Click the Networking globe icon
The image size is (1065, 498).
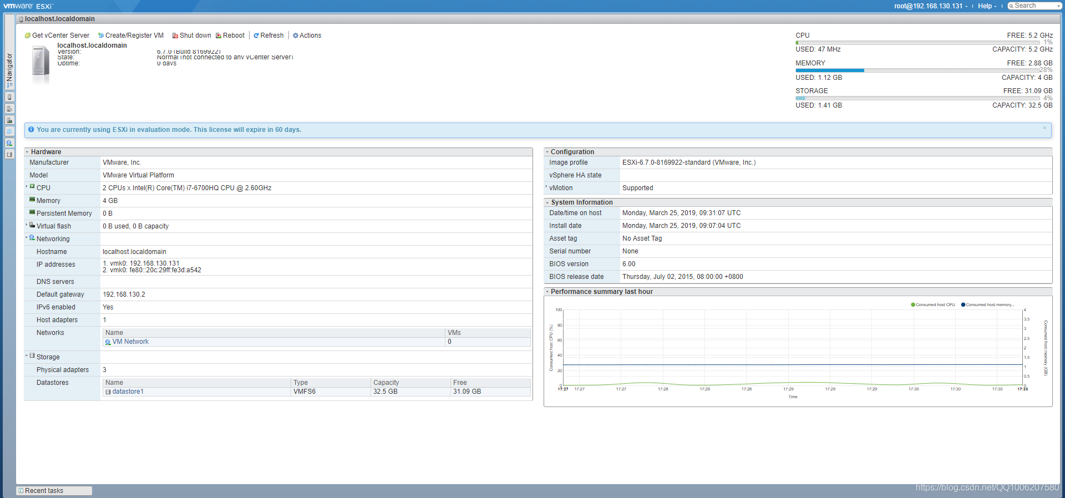click(x=32, y=238)
